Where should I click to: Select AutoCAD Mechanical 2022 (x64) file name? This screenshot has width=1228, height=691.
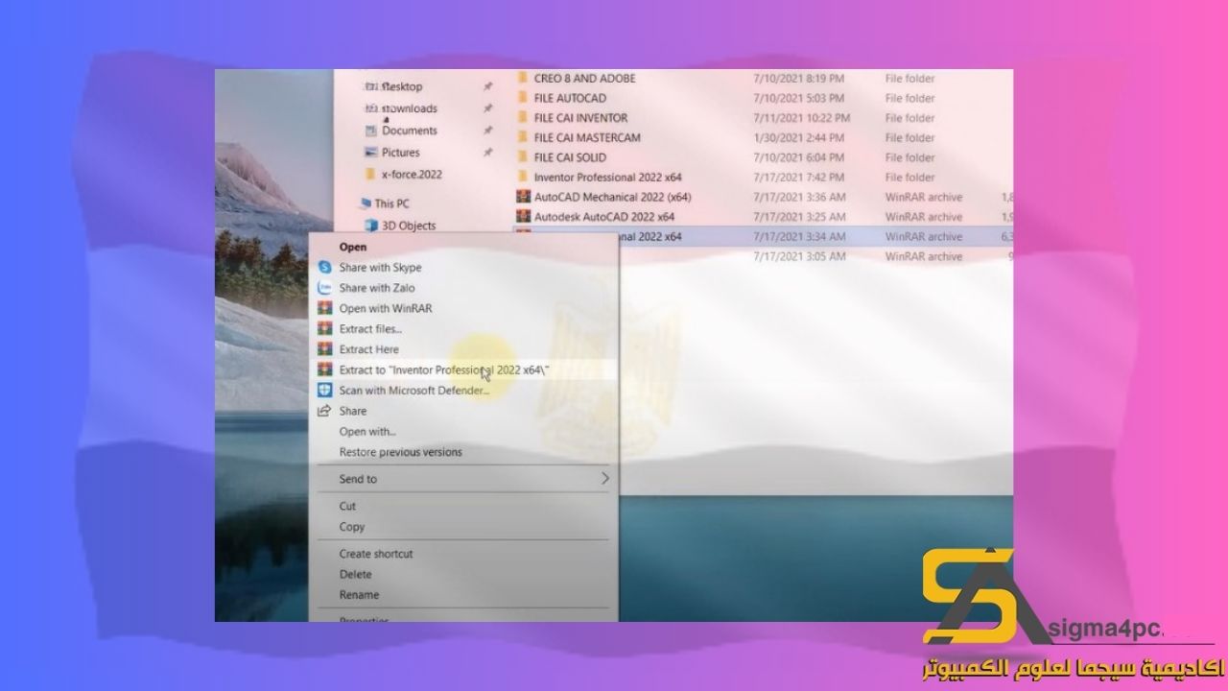point(612,197)
